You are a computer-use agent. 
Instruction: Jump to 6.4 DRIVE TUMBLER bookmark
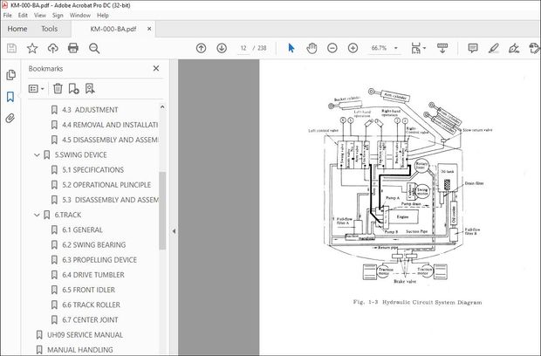[93, 275]
